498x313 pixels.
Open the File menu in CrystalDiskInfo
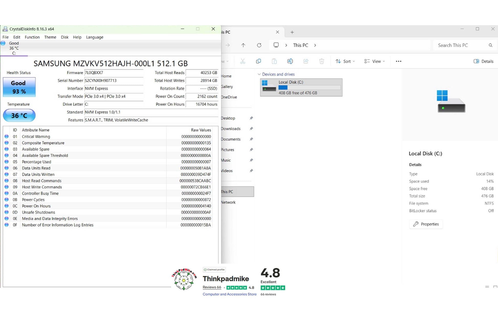6,37
